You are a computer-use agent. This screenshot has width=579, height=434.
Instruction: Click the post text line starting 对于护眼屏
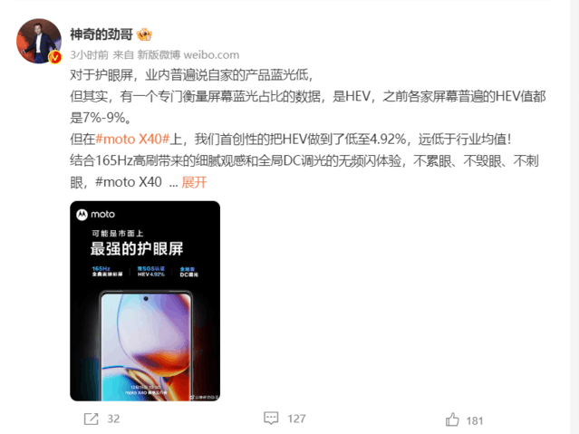(x=192, y=75)
